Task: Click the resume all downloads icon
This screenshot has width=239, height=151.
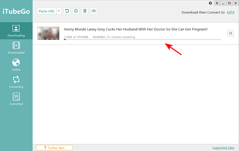Action: point(67,11)
